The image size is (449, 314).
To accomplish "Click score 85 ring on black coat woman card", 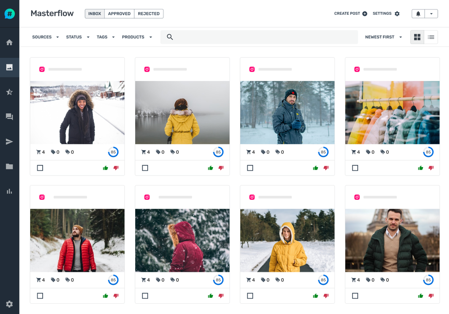I will click(x=113, y=152).
